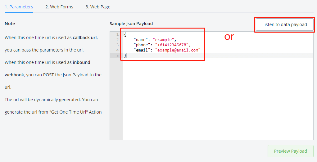Select line number 4 in the gutter

click(117, 50)
